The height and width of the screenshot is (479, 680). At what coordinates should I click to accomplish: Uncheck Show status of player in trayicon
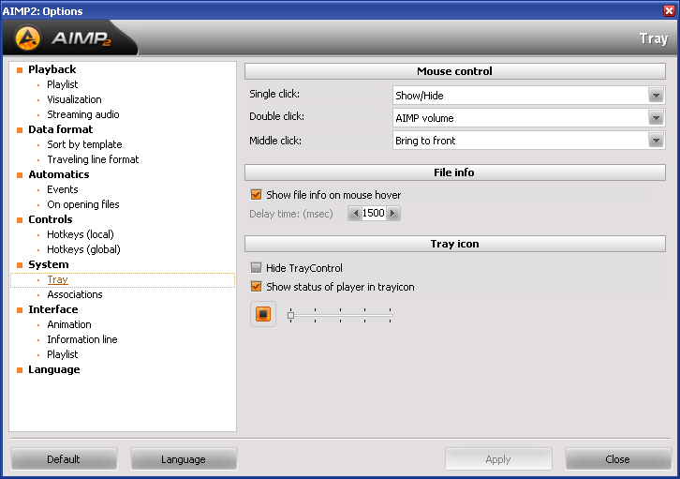[256, 287]
